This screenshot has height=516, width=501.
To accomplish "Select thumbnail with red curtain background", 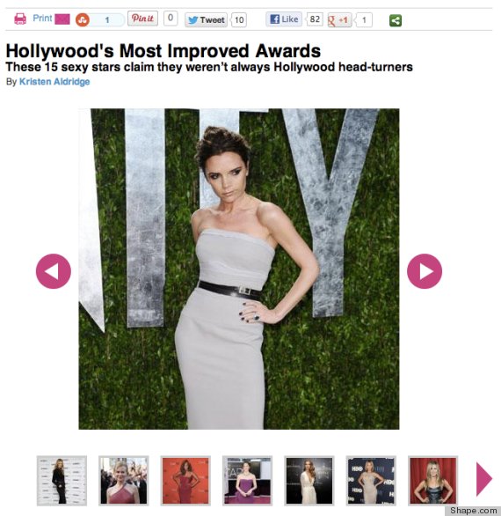I will click(x=432, y=481).
